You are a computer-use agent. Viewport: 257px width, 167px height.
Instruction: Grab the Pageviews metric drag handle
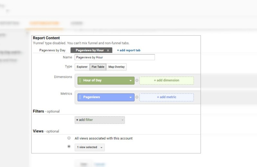tap(80, 97)
